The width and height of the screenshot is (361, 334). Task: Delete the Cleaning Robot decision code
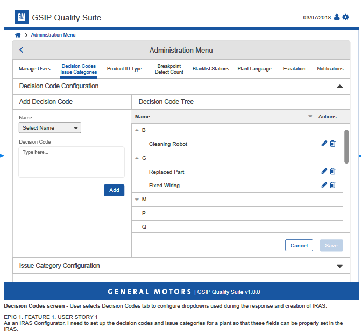[332, 144]
